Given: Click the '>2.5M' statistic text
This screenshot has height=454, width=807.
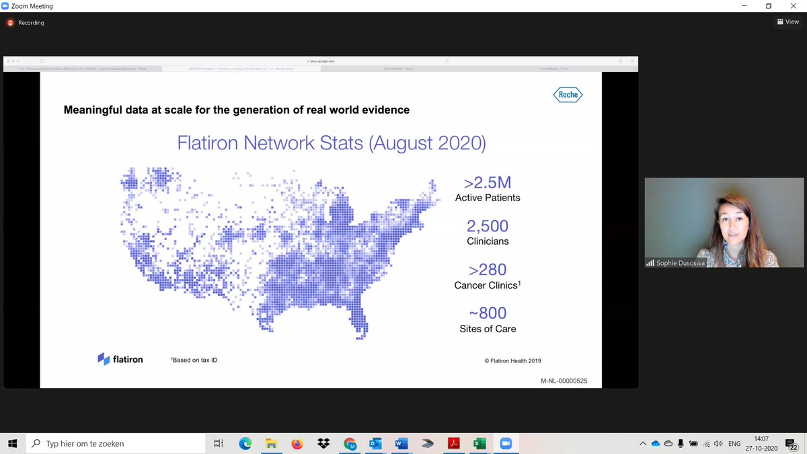Looking at the screenshot, I should (488, 183).
